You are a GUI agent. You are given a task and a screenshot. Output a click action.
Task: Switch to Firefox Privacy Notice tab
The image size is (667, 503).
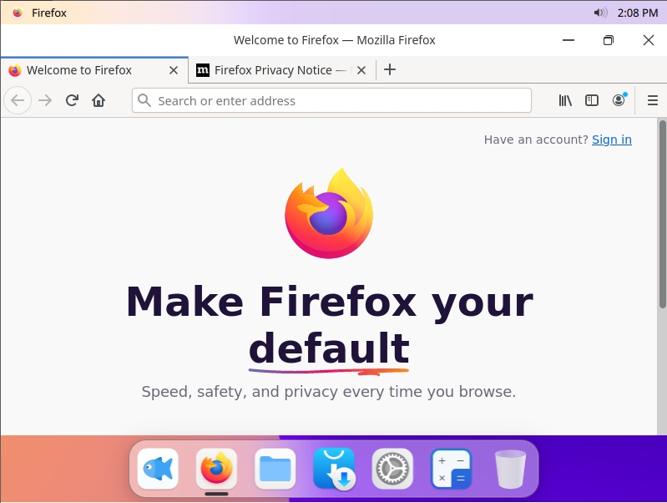[x=282, y=70]
